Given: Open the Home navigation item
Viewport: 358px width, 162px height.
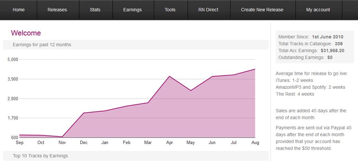Looking at the screenshot, I should click(18, 10).
